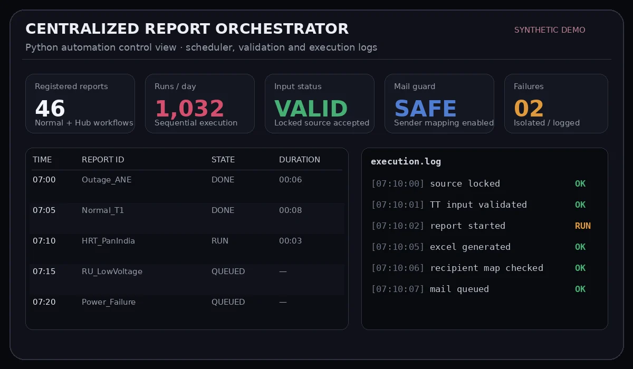Click the SYNTHETIC DEMO label

pos(550,30)
